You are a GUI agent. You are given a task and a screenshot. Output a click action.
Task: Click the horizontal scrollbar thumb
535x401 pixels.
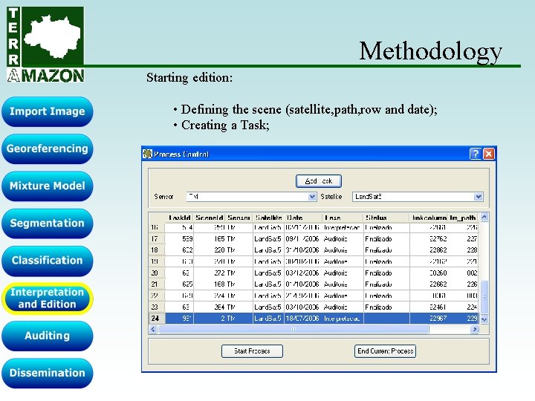tap(294, 330)
